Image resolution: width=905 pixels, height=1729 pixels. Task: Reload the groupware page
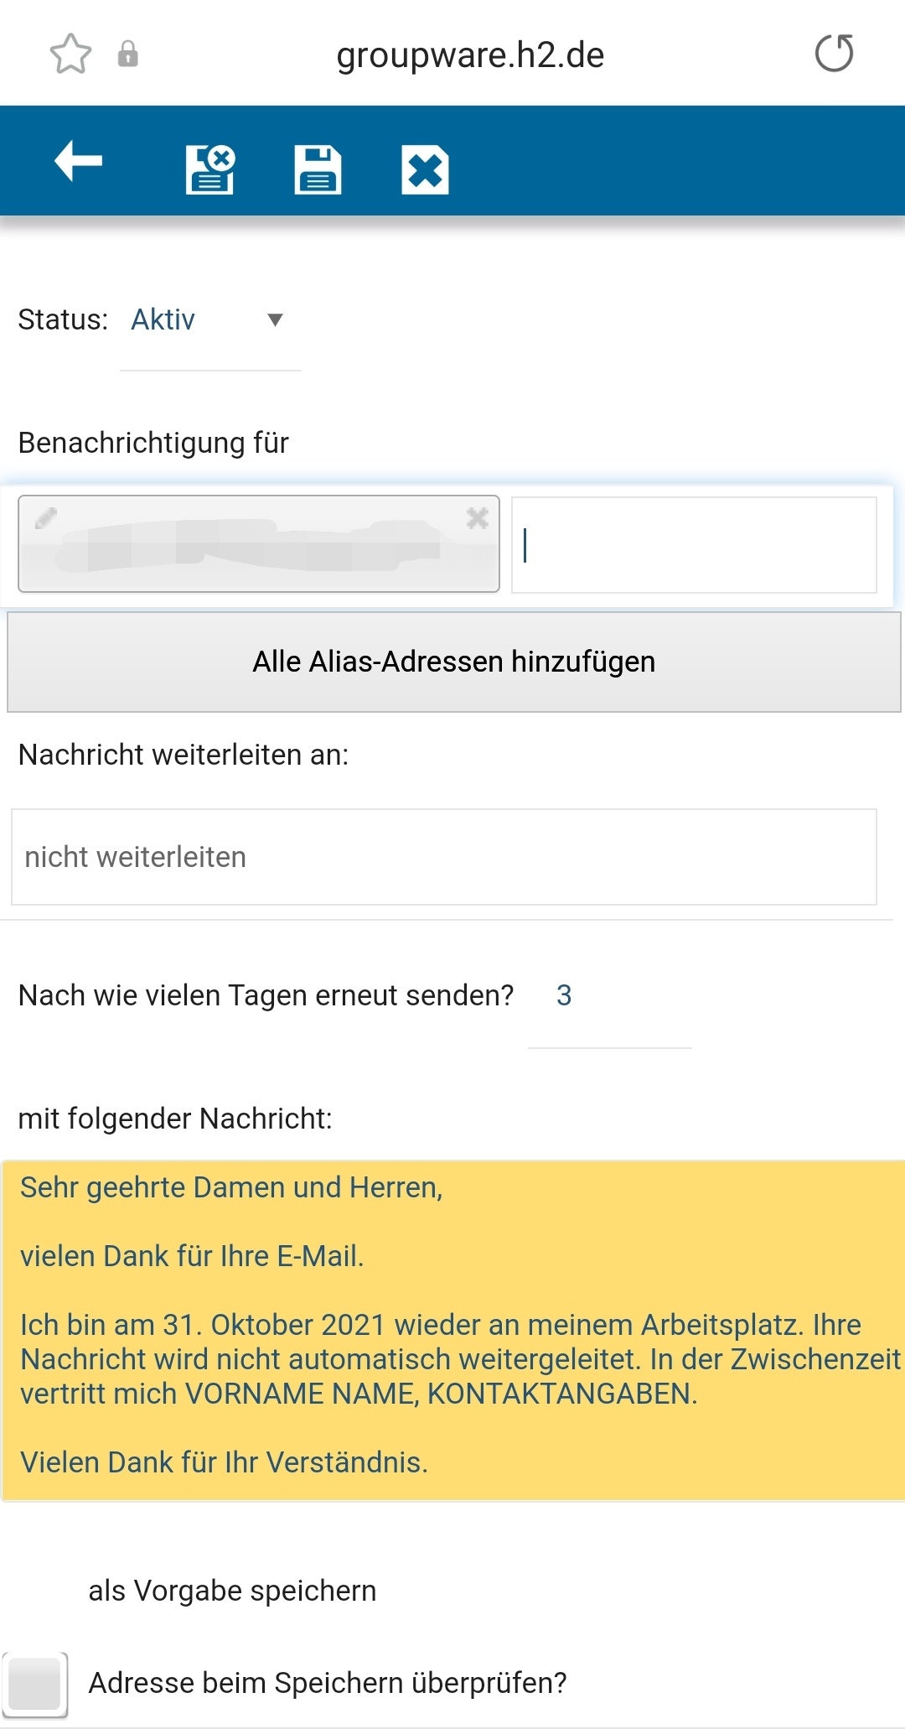[834, 54]
